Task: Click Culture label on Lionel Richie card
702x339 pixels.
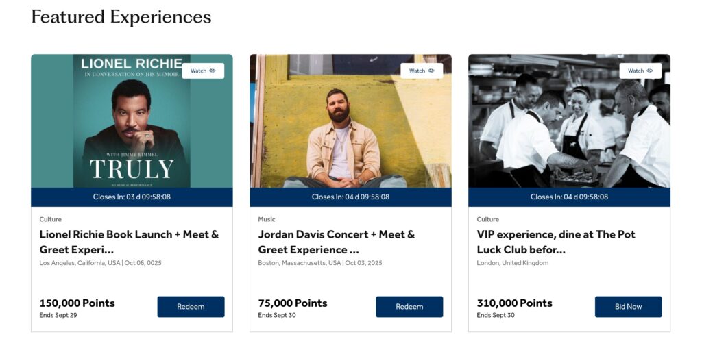Action: pos(50,220)
